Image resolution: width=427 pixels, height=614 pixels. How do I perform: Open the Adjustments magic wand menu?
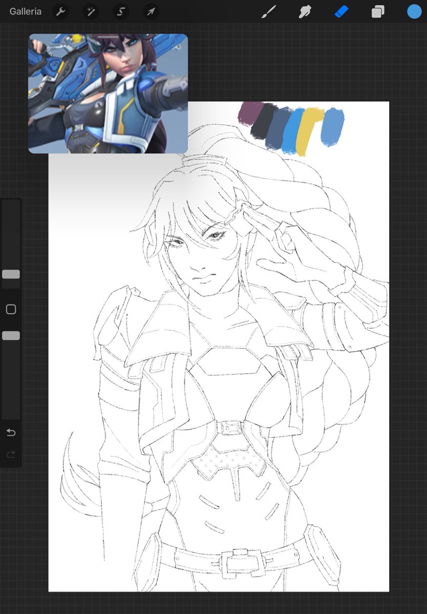[x=91, y=11]
